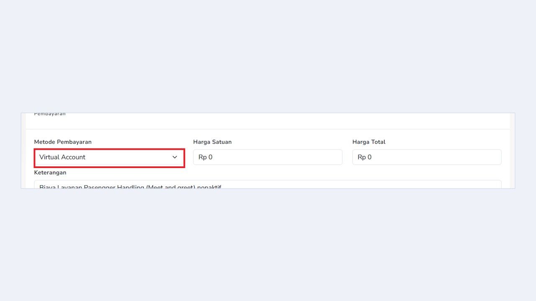Click the "Harga Satuan" label text
Image resolution: width=536 pixels, height=301 pixels.
[x=212, y=142]
